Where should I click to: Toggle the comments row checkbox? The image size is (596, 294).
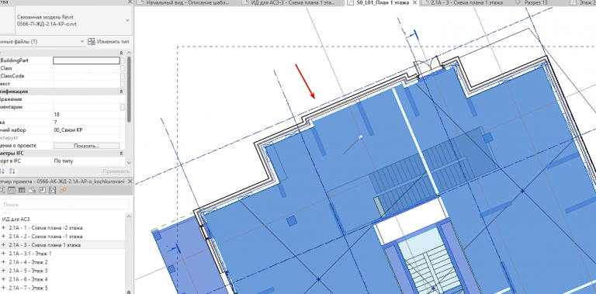pos(123,107)
